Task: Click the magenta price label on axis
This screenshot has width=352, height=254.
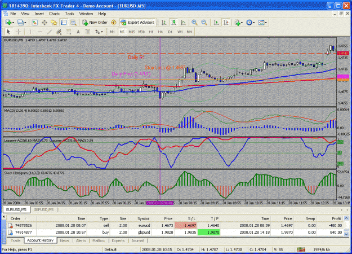Action: point(343,77)
